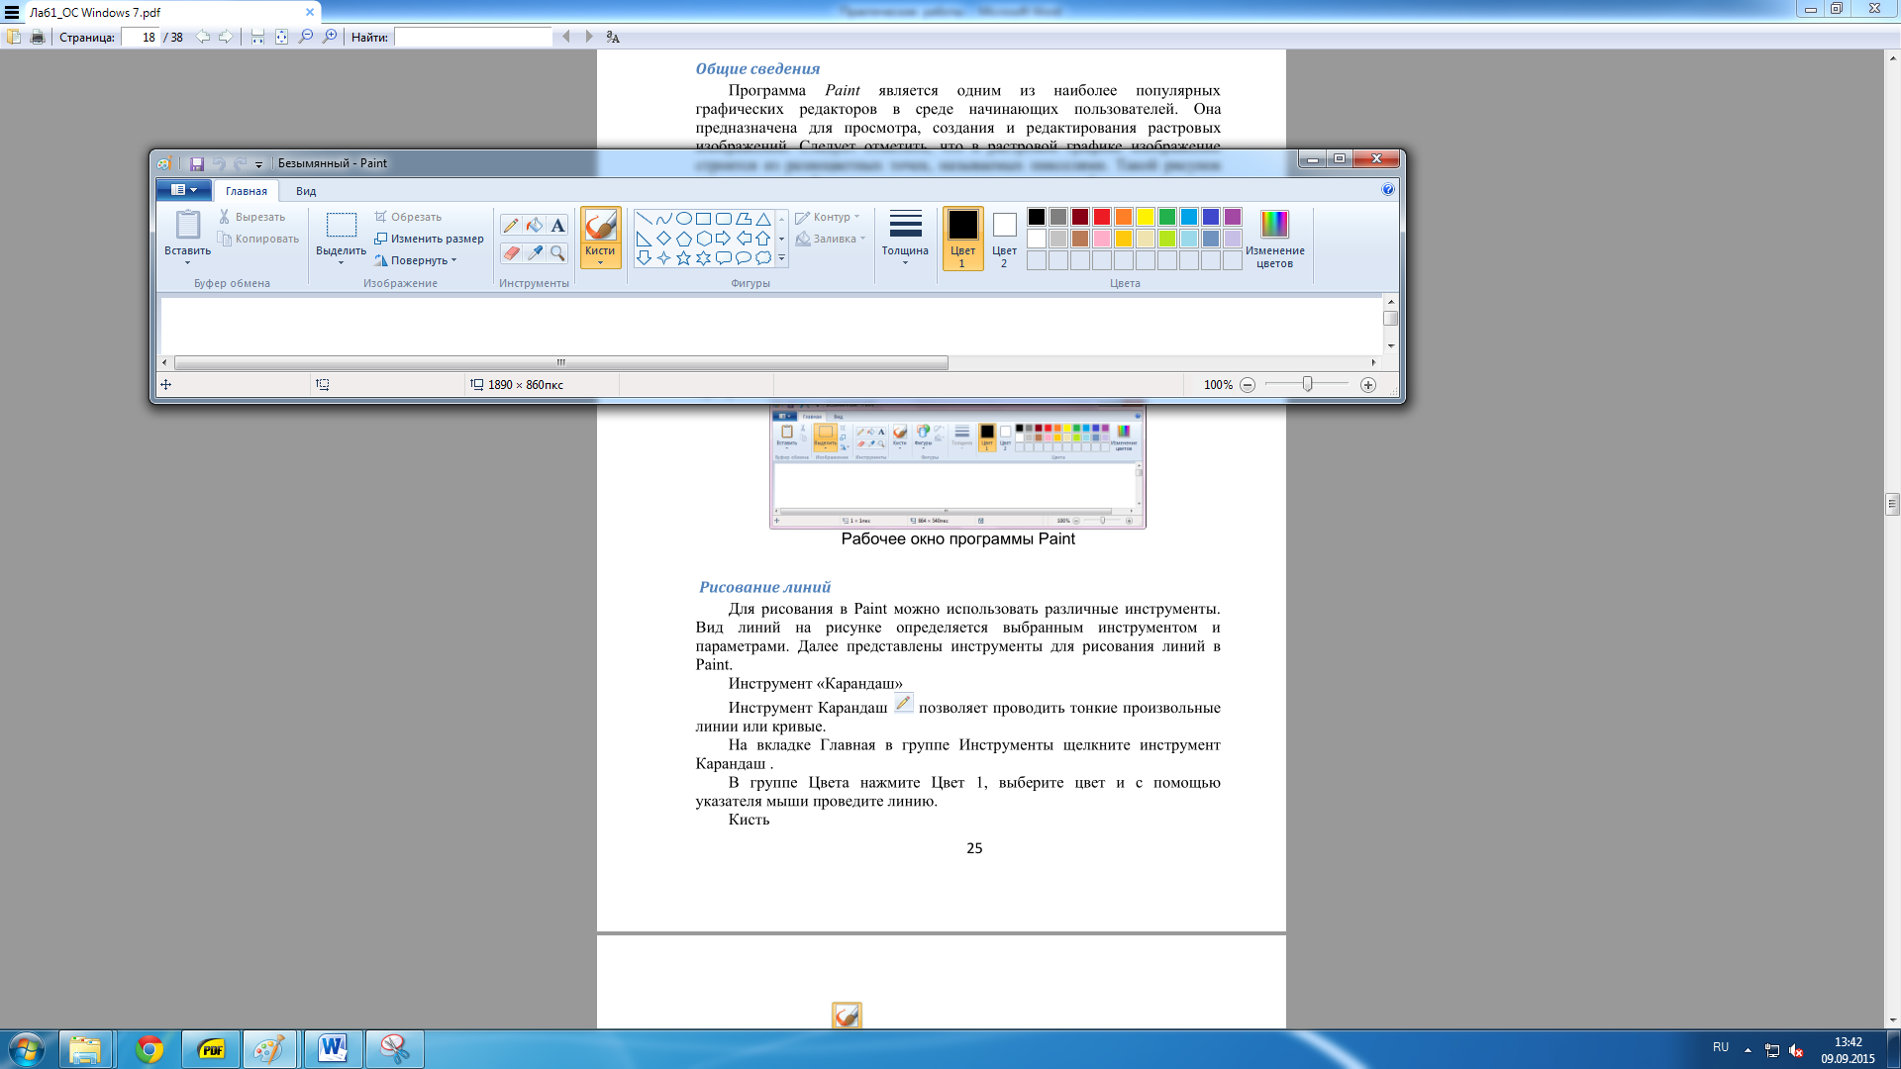Choose the straight line shape
This screenshot has height=1069, width=1901.
coord(644,219)
